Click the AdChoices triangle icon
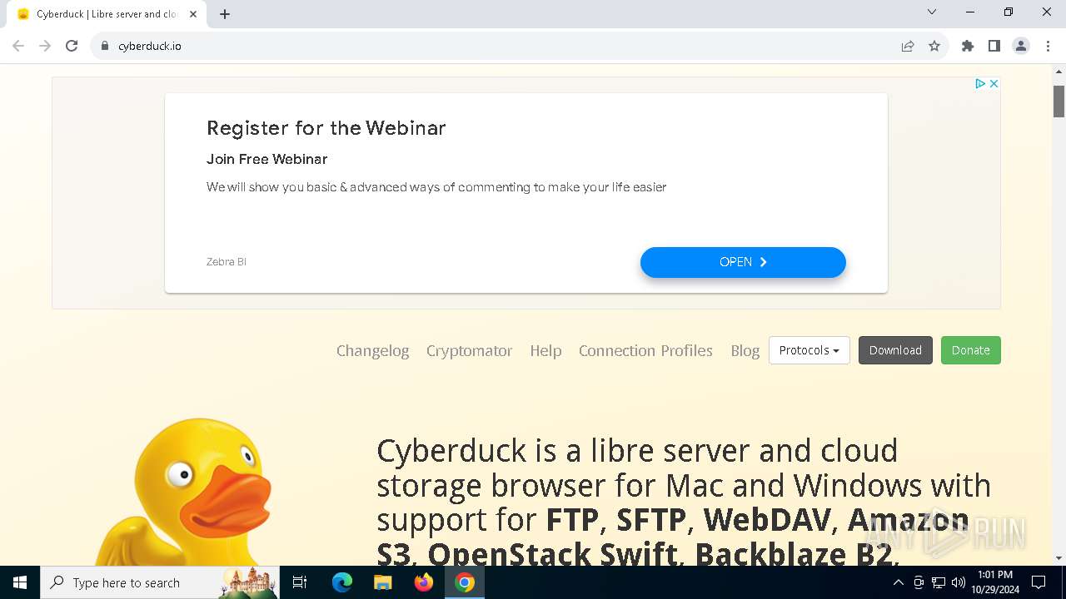1066x599 pixels. [980, 83]
